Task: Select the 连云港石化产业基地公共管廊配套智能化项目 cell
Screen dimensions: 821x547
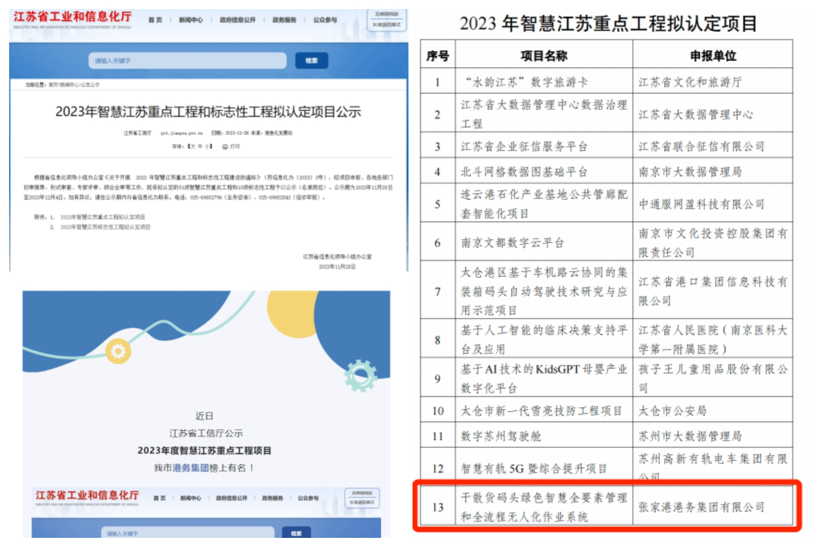Action: coord(544,204)
